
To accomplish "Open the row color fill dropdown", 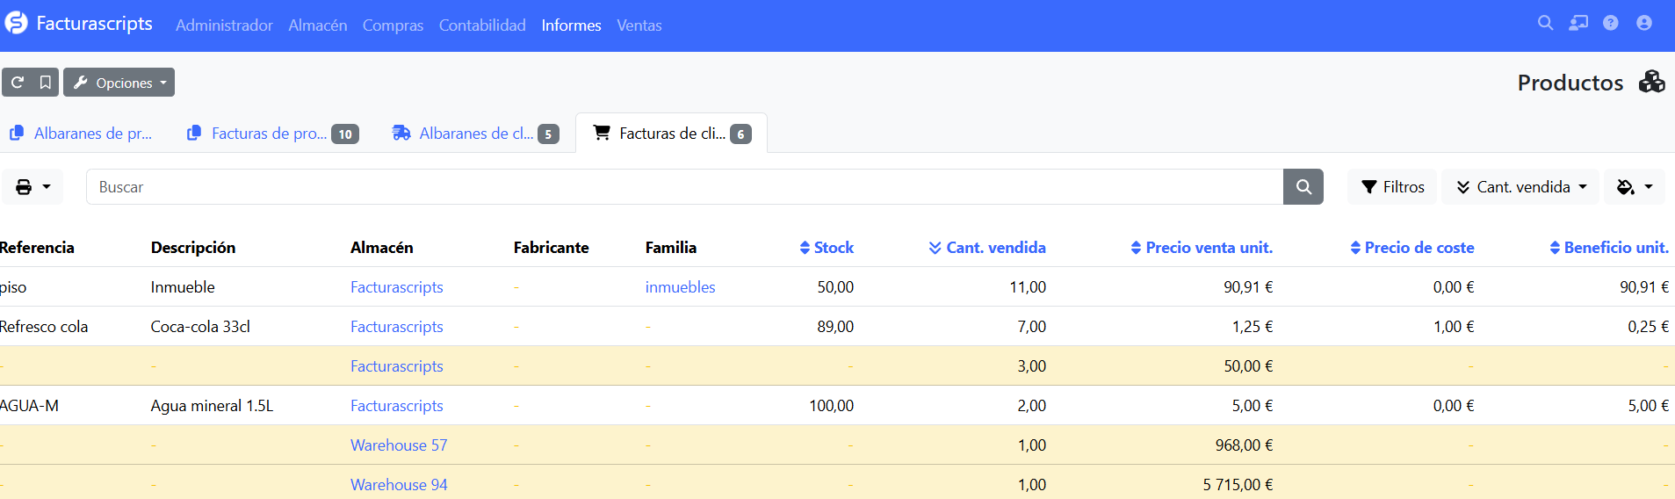I will 1635,187.
